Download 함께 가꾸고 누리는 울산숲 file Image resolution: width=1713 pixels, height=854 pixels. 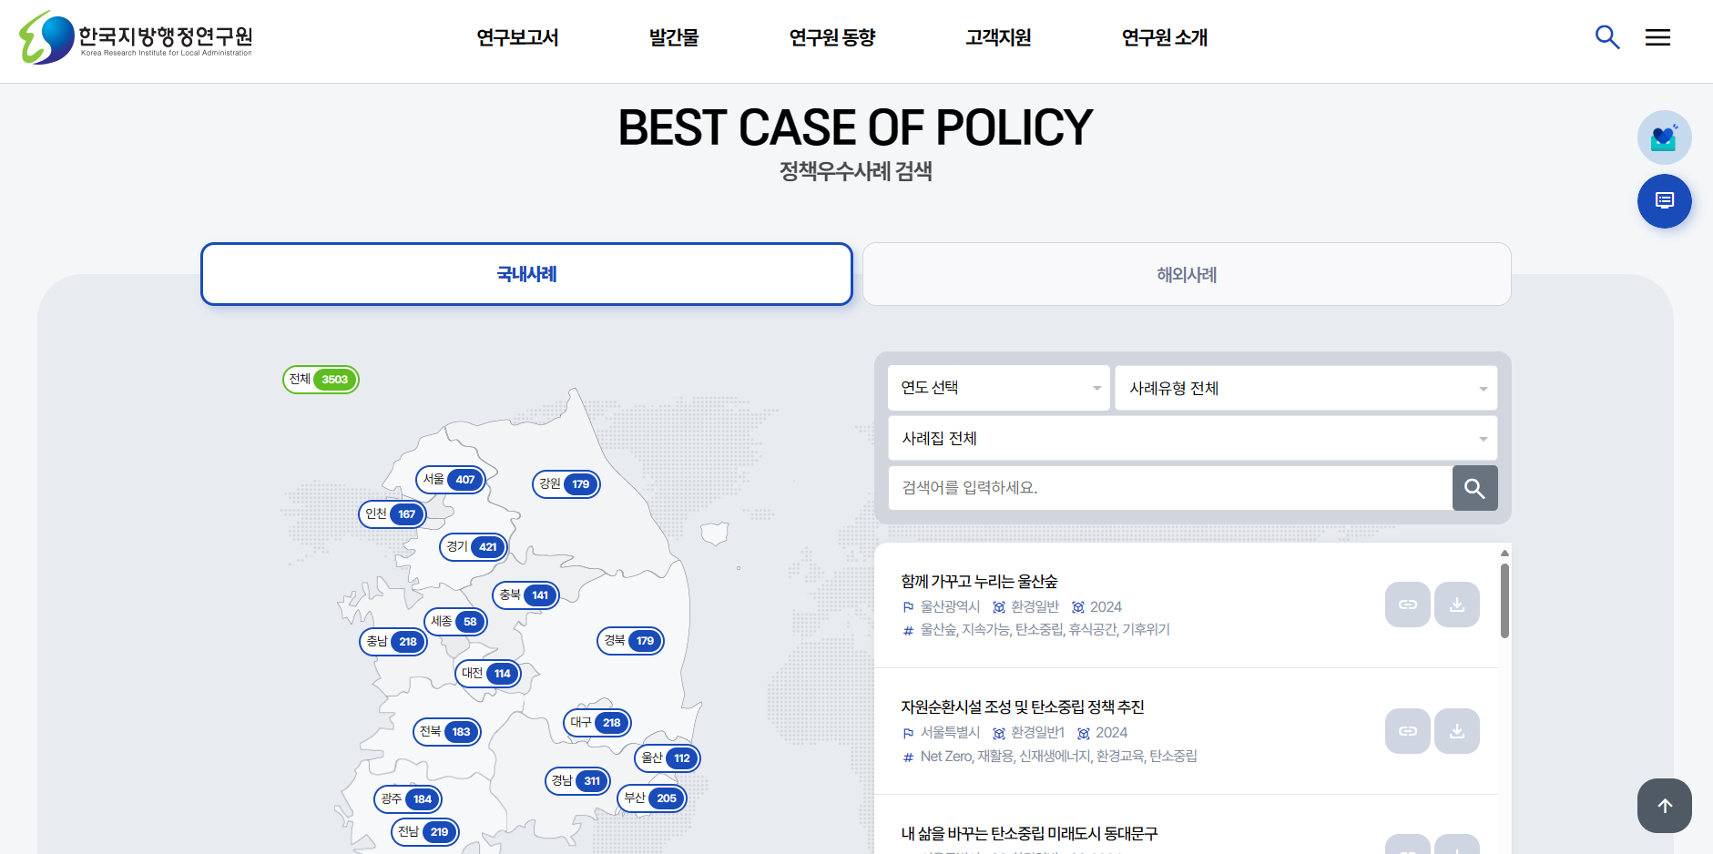(x=1456, y=605)
